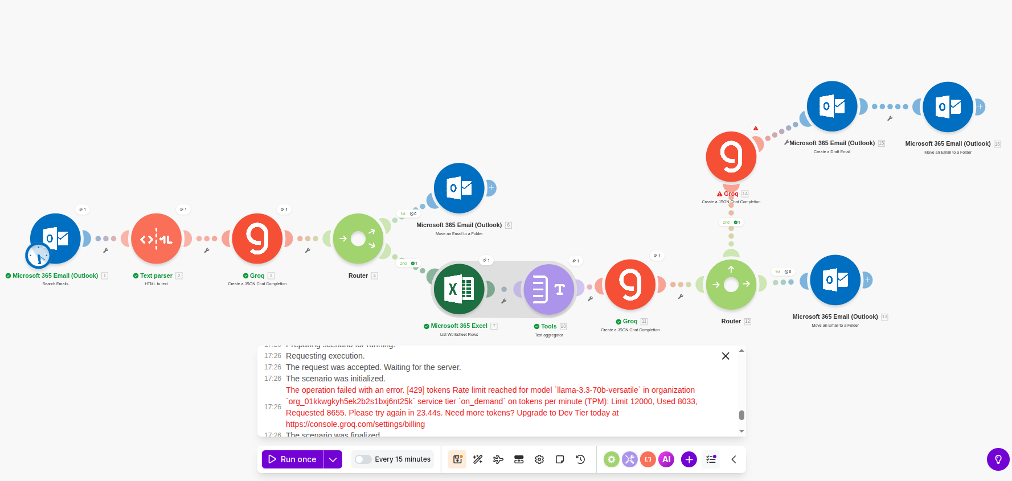The width and height of the screenshot is (1012, 481).
Task: Click the operations bubble above Outlook Search Emails
Action: (x=83, y=209)
